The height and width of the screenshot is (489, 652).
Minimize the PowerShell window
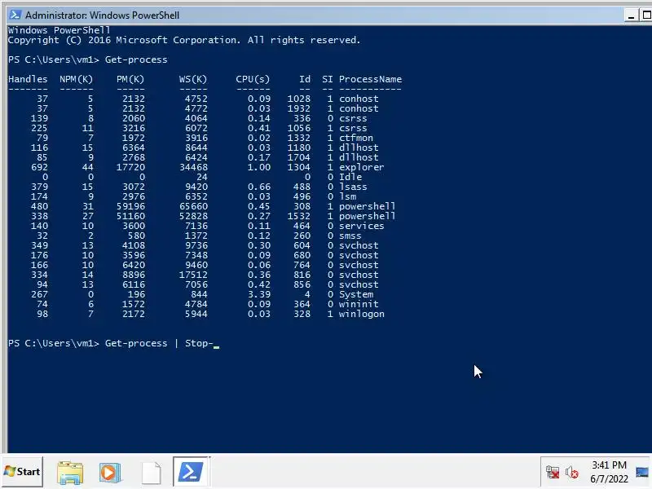[631, 15]
